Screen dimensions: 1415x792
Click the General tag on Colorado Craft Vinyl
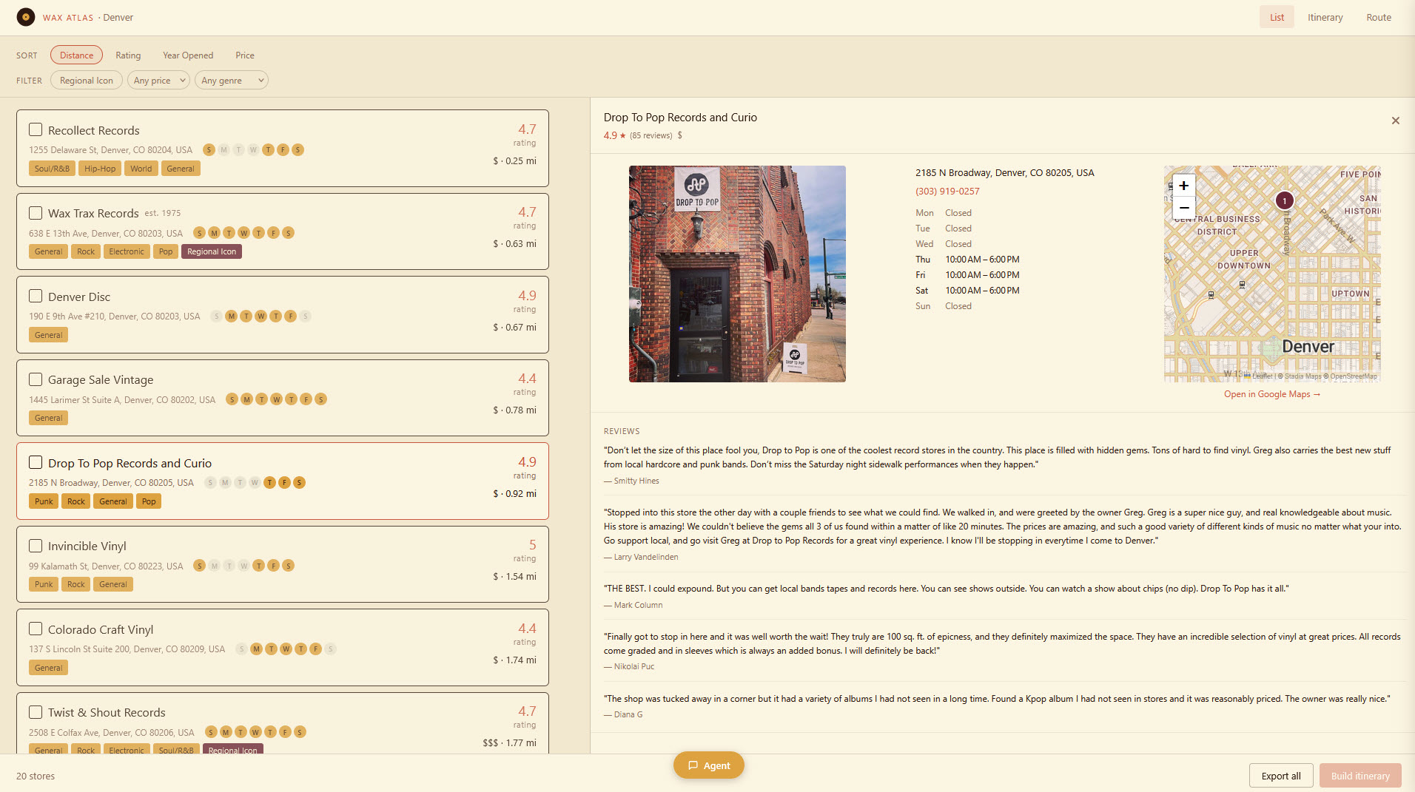[48, 668]
